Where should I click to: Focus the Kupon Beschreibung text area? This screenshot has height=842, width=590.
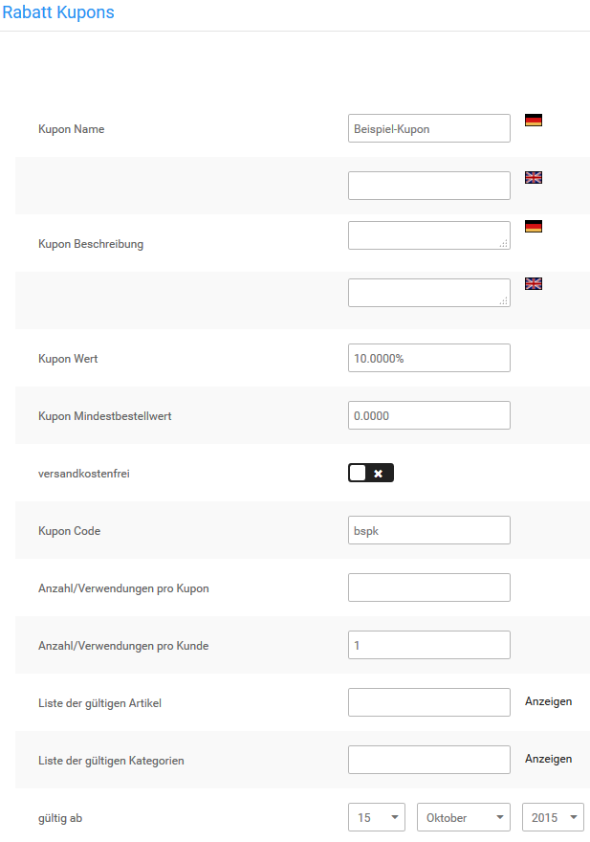point(428,234)
